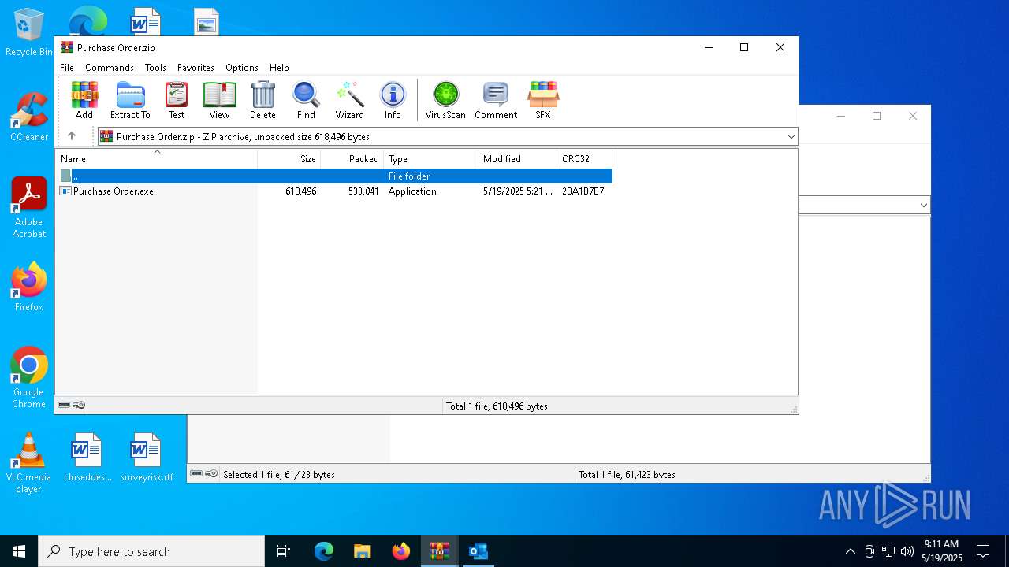
Task: Click the packed size value 533,041
Action: point(363,191)
